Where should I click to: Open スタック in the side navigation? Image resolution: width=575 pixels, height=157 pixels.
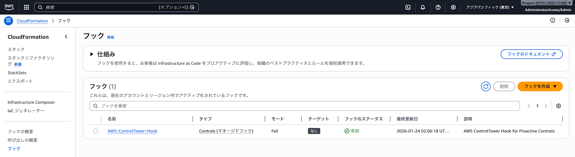tap(16, 49)
